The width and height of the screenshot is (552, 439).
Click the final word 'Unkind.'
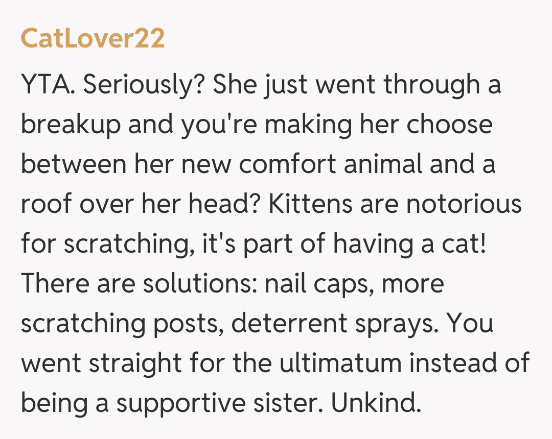click(376, 403)
